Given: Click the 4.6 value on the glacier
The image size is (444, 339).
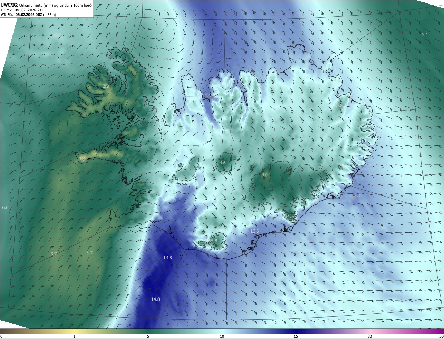Looking at the screenshot, I should [x=223, y=163].
